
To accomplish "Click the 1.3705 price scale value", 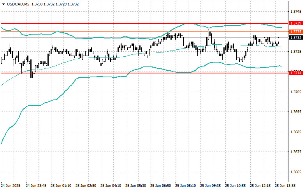I will pyautogui.click(x=296, y=92).
